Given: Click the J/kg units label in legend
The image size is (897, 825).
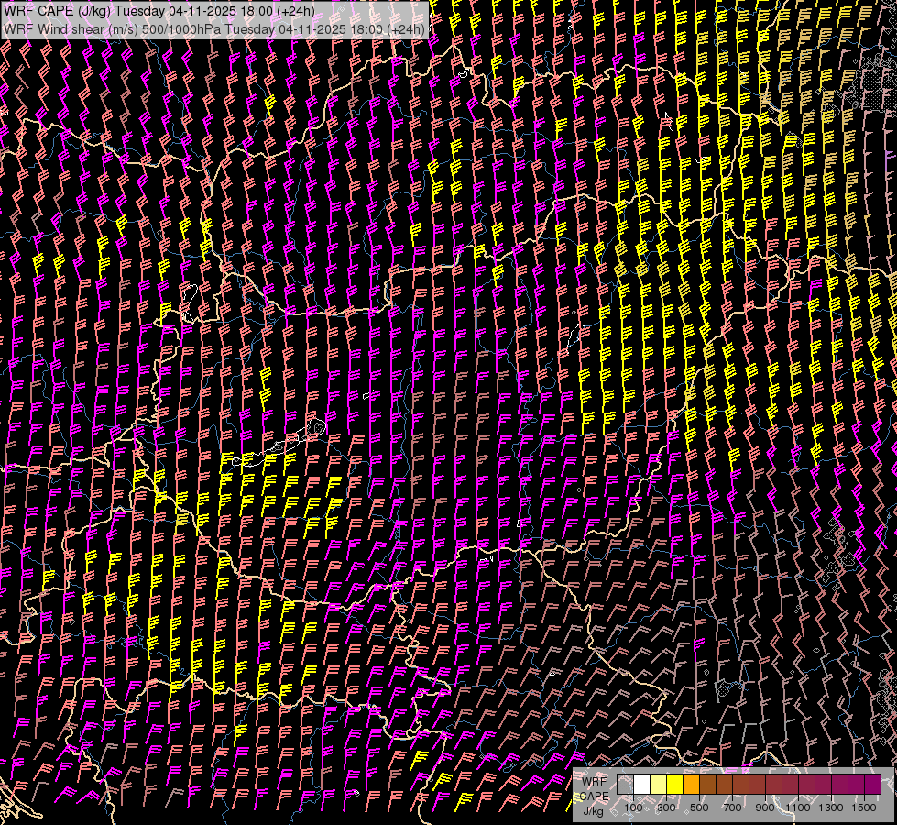Looking at the screenshot, I should click(594, 810).
